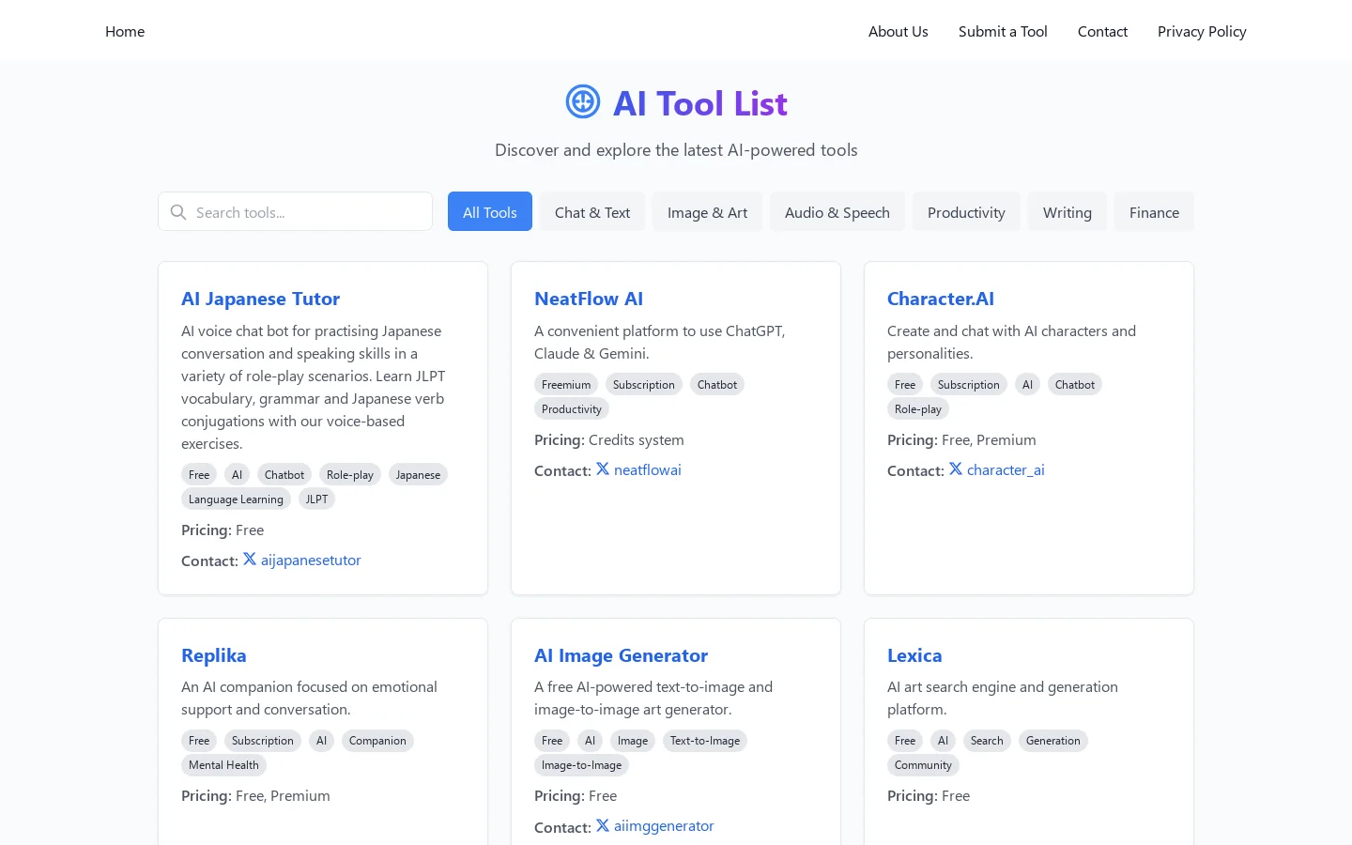The image size is (1352, 845).
Task: Click X icon beside aiimggenerator
Action: (x=603, y=825)
